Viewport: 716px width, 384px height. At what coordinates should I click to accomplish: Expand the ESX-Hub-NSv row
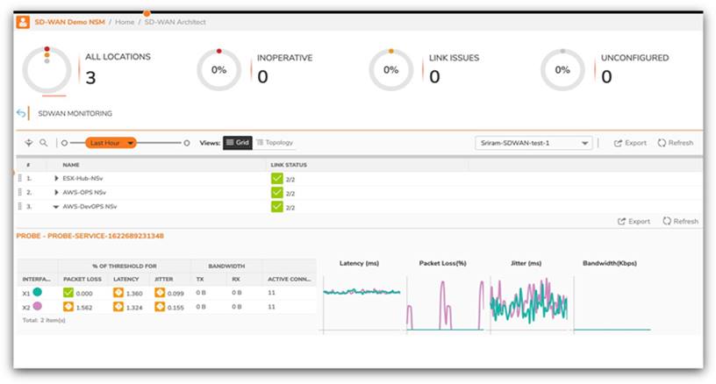56,179
